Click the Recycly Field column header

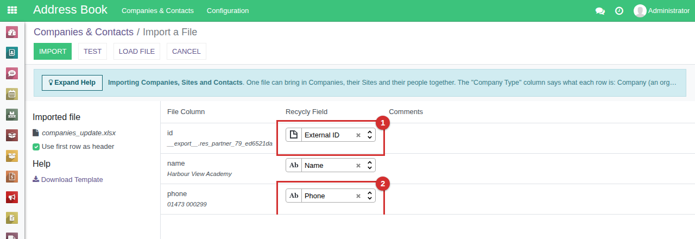307,112
